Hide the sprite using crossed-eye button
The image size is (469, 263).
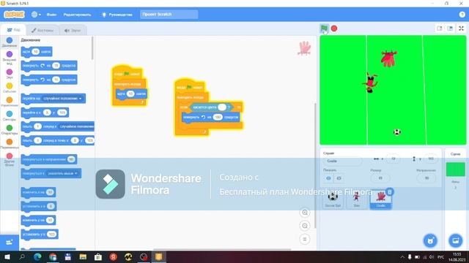tap(339, 178)
